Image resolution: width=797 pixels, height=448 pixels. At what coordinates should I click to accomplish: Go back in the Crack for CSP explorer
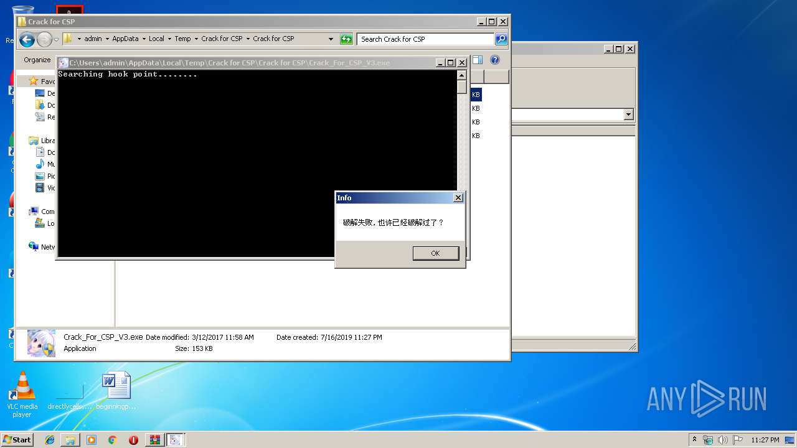[x=27, y=40]
